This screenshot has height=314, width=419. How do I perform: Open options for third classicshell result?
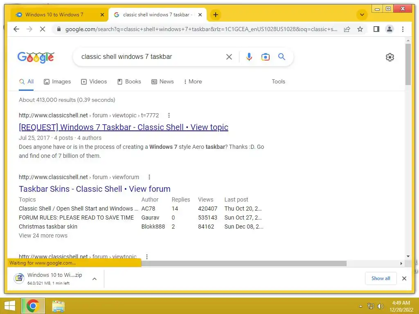[147, 257]
